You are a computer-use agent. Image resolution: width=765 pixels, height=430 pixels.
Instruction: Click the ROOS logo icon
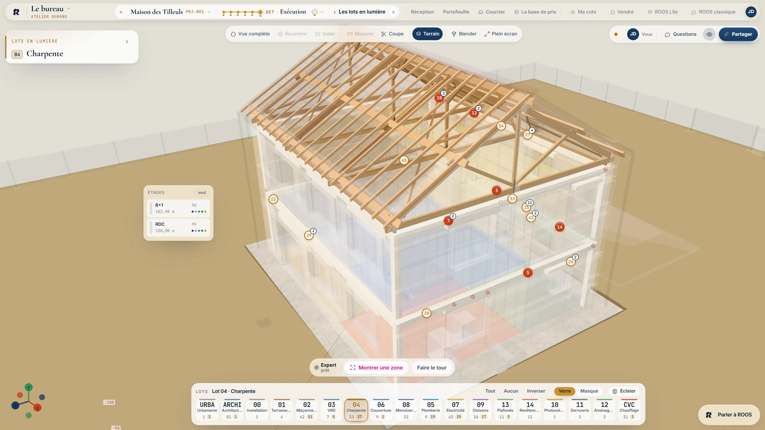[16, 12]
